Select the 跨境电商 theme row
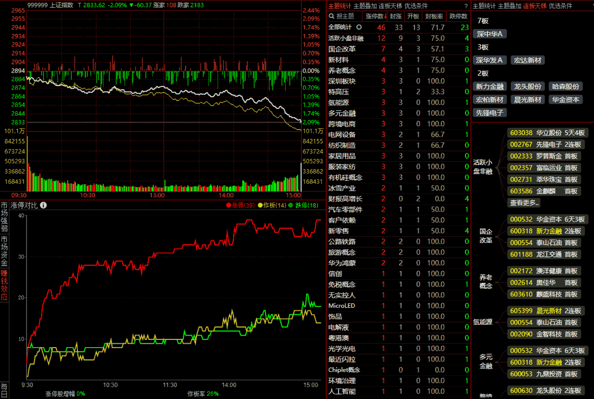The width and height of the screenshot is (594, 399). click(x=399, y=124)
